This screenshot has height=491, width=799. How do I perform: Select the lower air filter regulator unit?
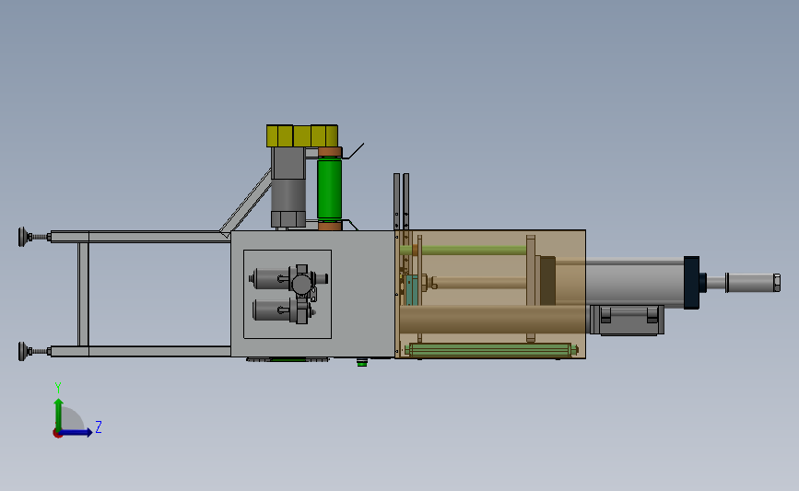283,310
